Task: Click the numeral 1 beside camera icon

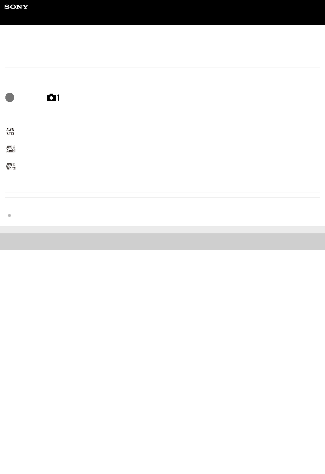Action: point(58,98)
